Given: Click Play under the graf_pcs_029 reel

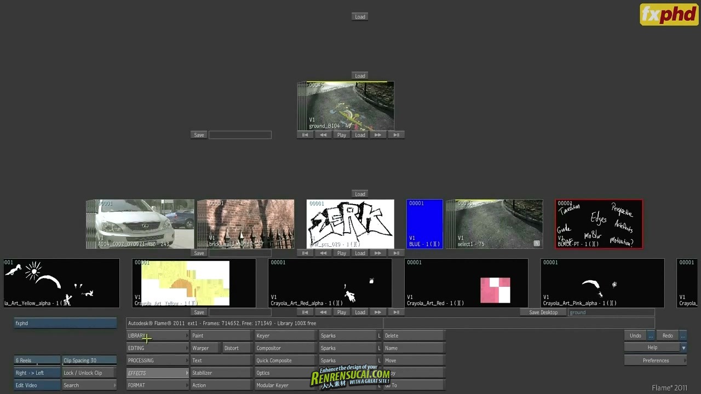Looking at the screenshot, I should coord(342,253).
